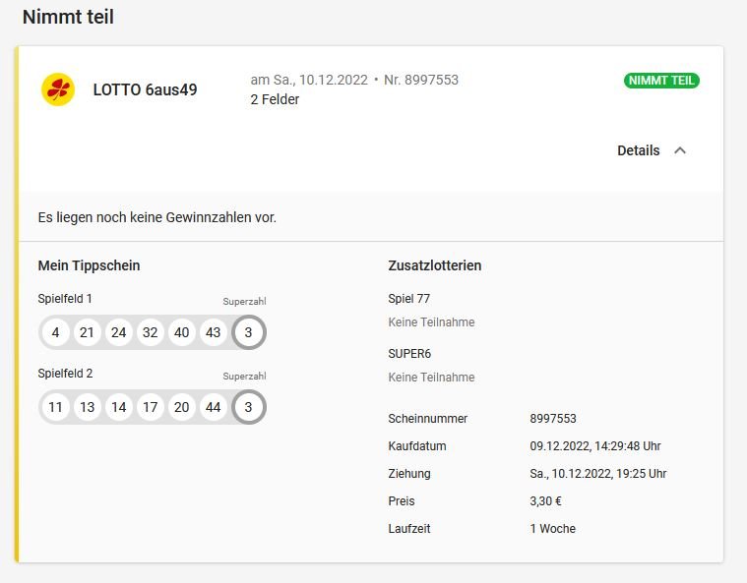Screen dimensions: 747x583
Task: Click the LOTTO 6aus49 title
Action: [145, 89]
